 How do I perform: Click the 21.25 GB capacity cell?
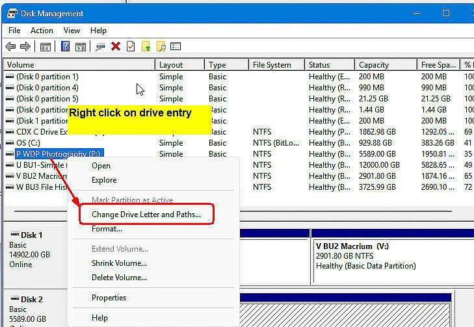373,99
